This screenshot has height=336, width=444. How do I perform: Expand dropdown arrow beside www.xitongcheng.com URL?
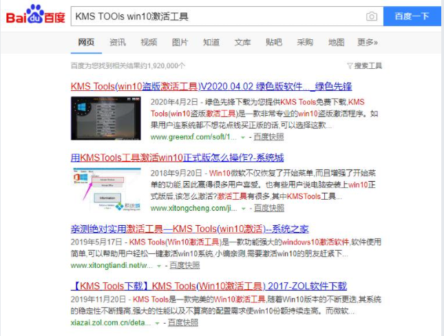pyautogui.click(x=242, y=208)
